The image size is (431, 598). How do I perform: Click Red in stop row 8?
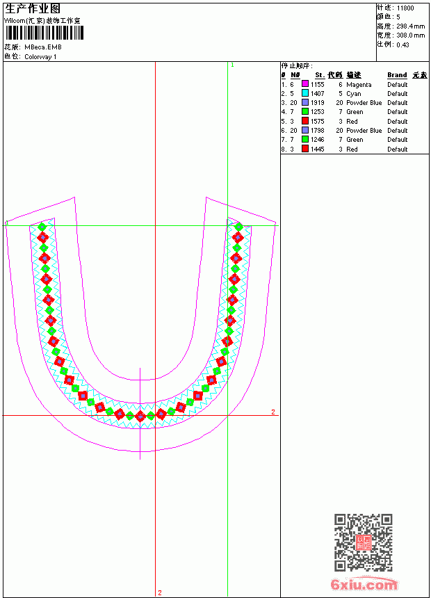pyautogui.click(x=352, y=149)
